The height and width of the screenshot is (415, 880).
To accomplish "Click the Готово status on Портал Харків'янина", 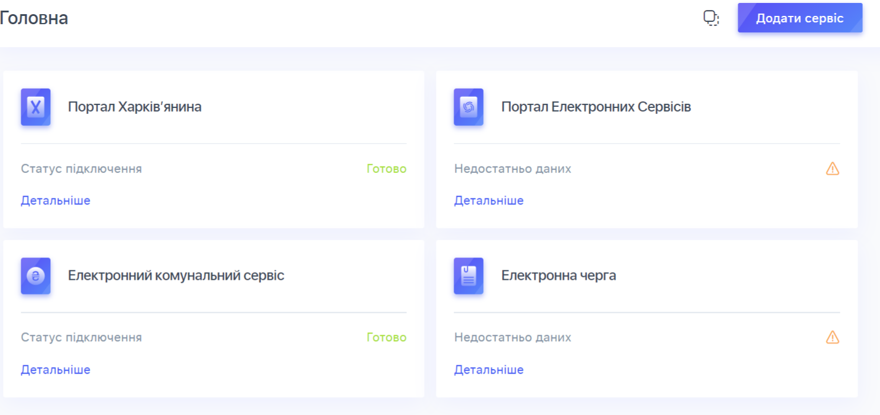I will coord(386,168).
